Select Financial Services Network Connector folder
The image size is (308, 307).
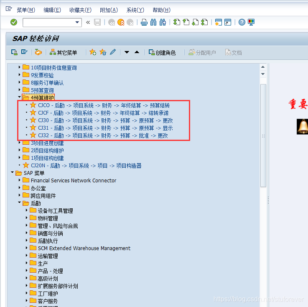(74, 181)
